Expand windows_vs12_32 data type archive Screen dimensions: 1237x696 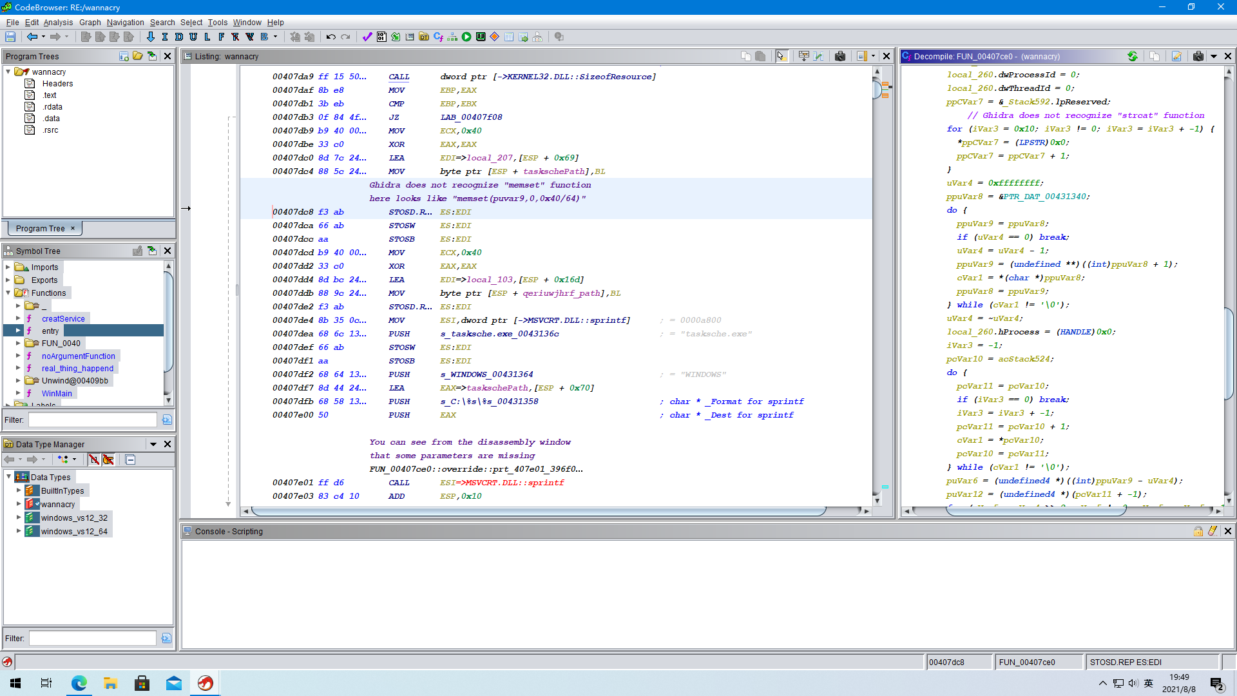click(19, 517)
